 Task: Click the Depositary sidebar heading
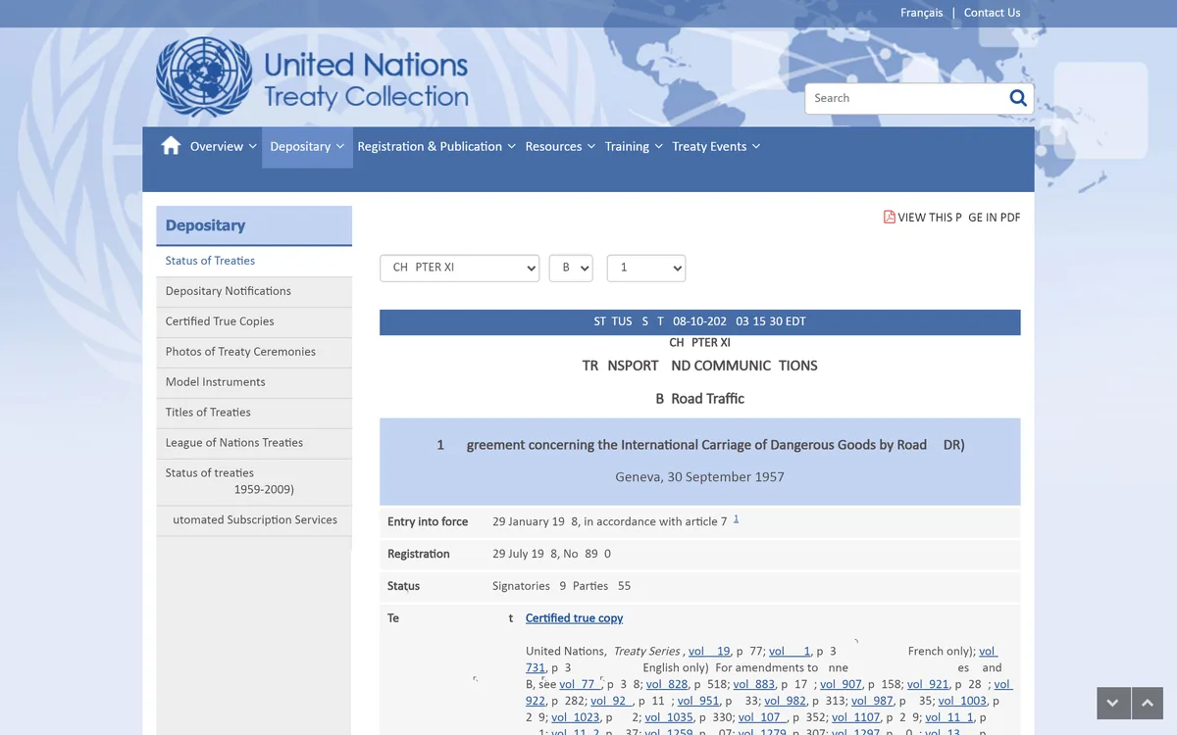pos(254,225)
